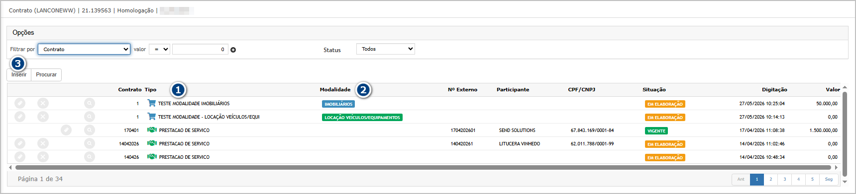Jump to page 2 in pagination
Image resolution: width=856 pixels, height=194 pixels.
[x=771, y=179]
